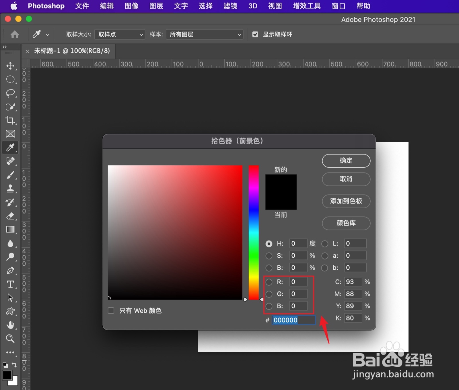Switch to the 未标题-1 document tab

(72, 51)
